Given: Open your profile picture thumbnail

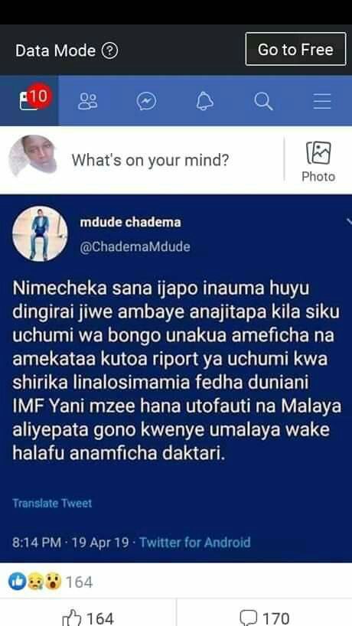Looking at the screenshot, I should click(x=33, y=156).
